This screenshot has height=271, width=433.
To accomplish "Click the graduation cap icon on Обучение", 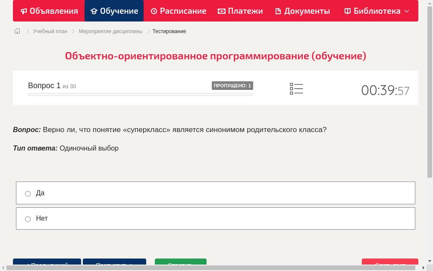I will [x=95, y=11].
